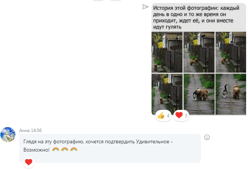Toggle the thumbs-up reaction on the photo message
Image resolution: width=248 pixels, height=170 pixels.
coord(163,115)
